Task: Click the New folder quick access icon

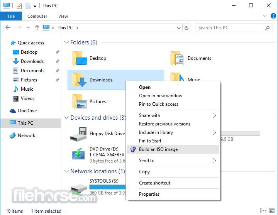Action: pos(28,6)
